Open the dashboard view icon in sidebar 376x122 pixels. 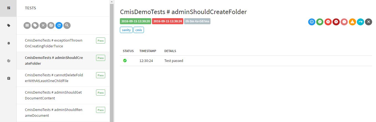tap(9, 8)
